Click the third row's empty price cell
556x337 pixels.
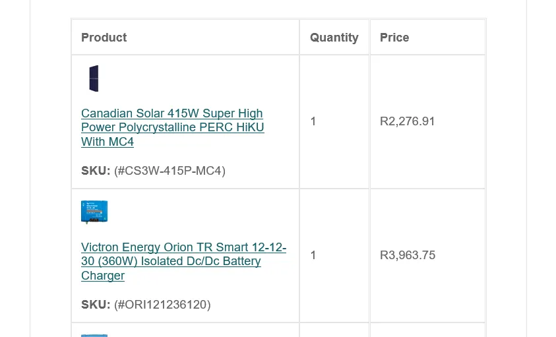tap(427, 331)
